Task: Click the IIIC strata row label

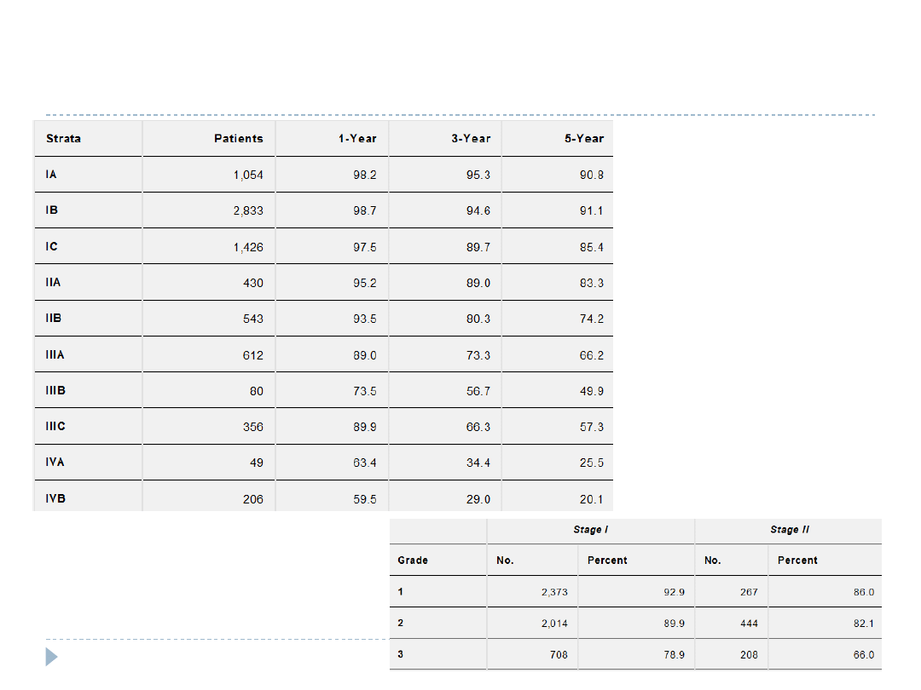Action: (x=55, y=427)
